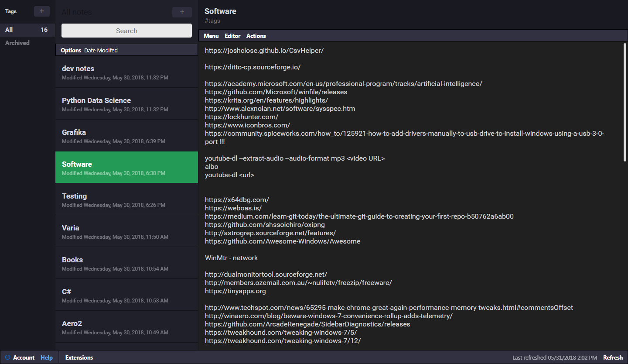Click the #tags field under note title
Image resolution: width=628 pixels, height=364 pixels.
[212, 21]
